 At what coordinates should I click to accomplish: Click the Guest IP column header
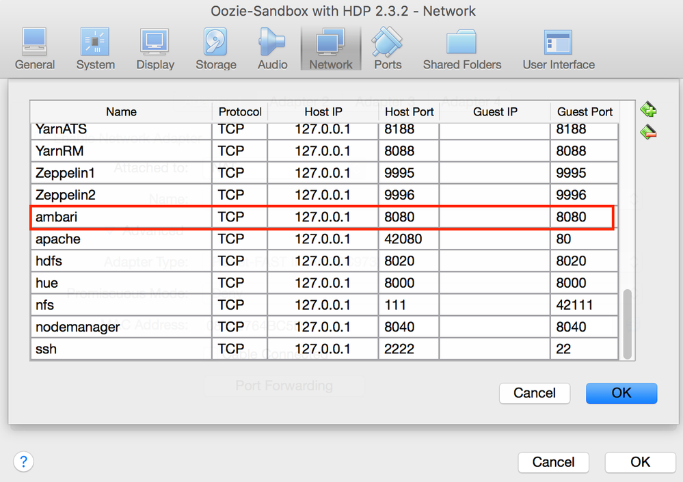(495, 112)
